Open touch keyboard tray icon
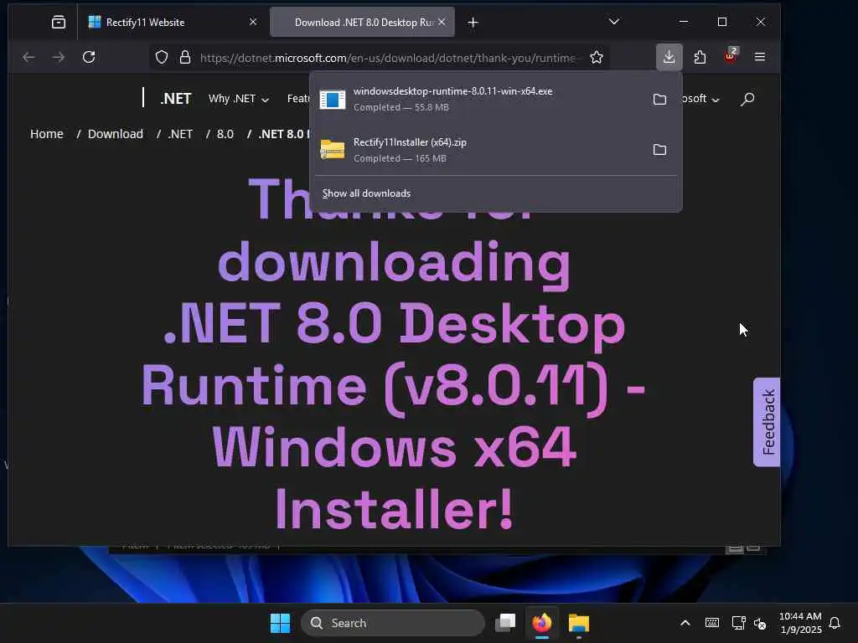Viewport: 858px width, 643px height. [x=712, y=623]
